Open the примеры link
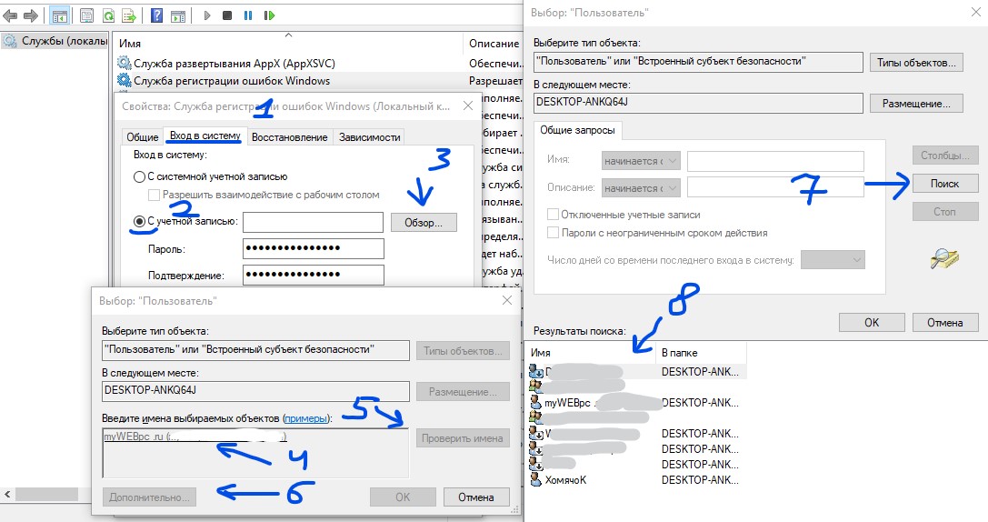 pos(305,418)
